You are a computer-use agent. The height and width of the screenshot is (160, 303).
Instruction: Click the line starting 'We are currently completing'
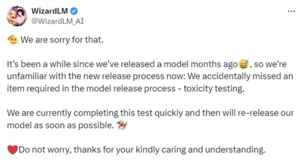[x=150, y=113]
